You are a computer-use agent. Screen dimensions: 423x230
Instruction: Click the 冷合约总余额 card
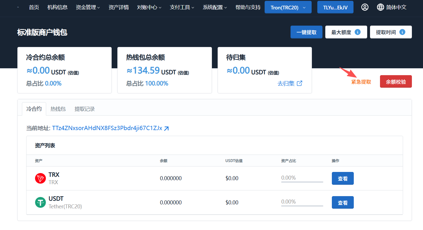click(64, 70)
